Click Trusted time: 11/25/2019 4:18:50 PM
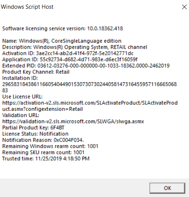The image size is (189, 197). tap(46, 159)
